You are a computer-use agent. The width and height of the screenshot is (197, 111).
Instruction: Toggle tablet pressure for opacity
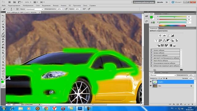[x=66, y=9]
